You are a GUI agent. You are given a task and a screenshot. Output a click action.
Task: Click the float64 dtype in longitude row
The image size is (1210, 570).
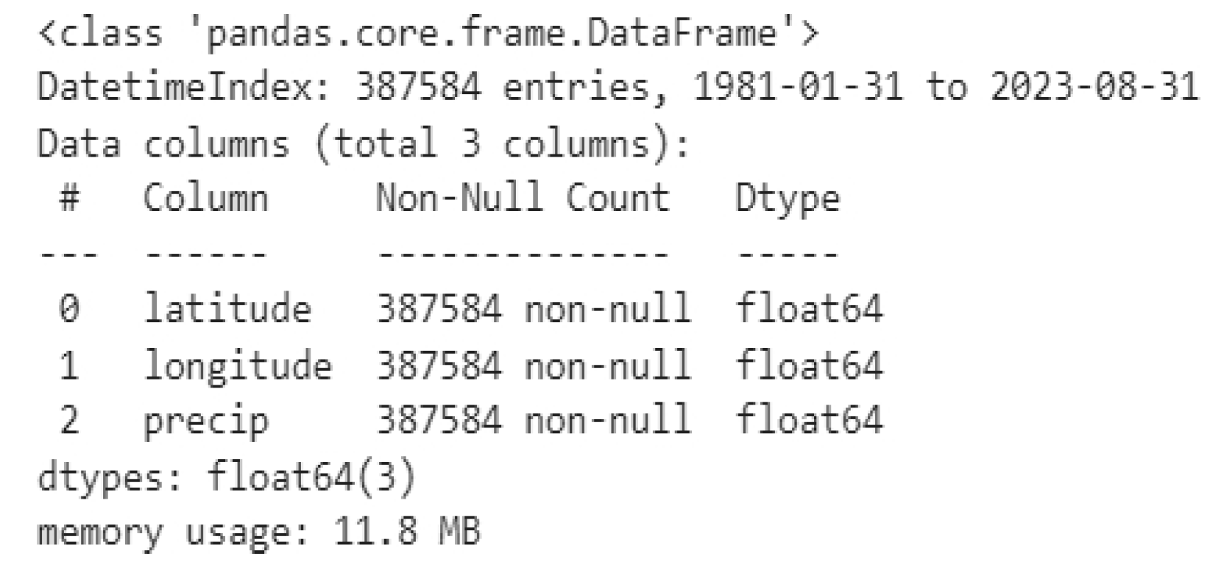pos(808,365)
